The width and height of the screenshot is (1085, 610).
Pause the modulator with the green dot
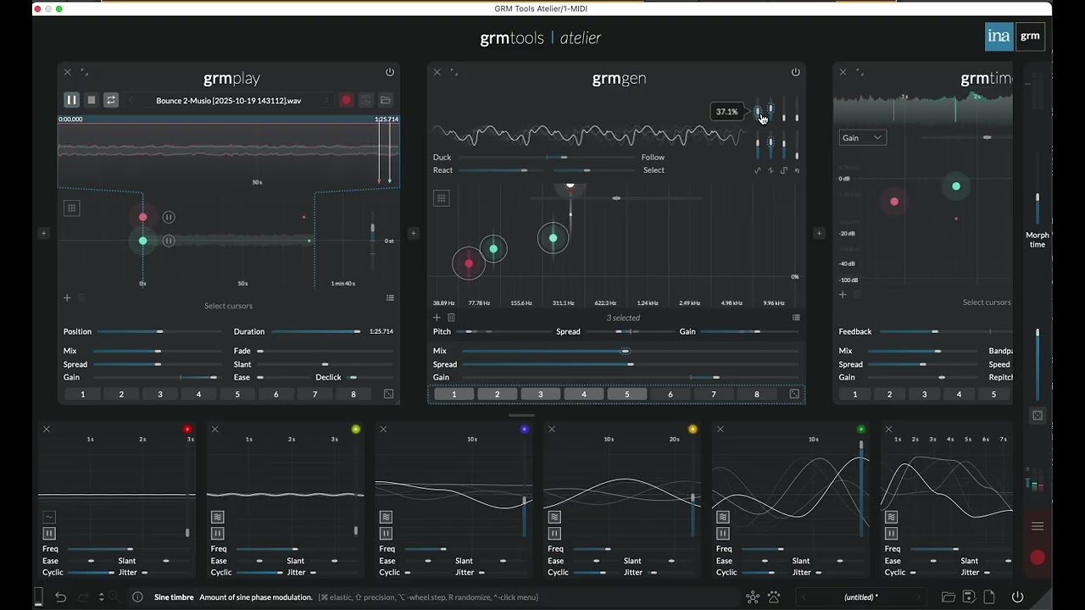(x=723, y=533)
